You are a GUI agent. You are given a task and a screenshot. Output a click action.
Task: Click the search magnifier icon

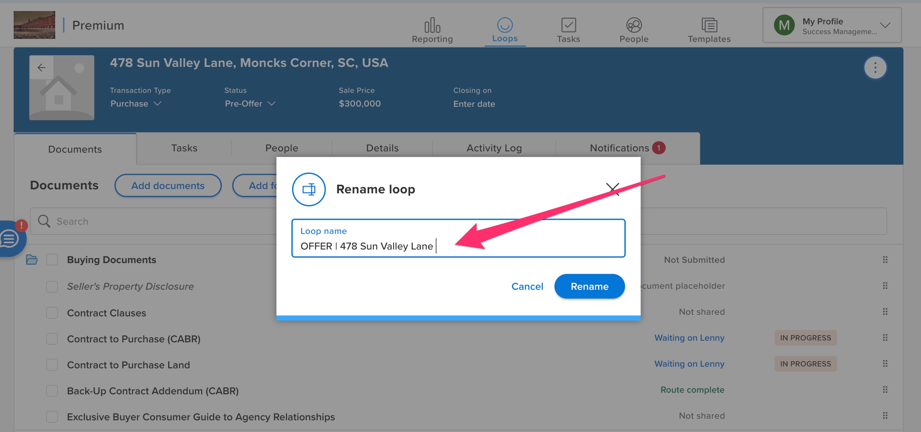coord(44,221)
